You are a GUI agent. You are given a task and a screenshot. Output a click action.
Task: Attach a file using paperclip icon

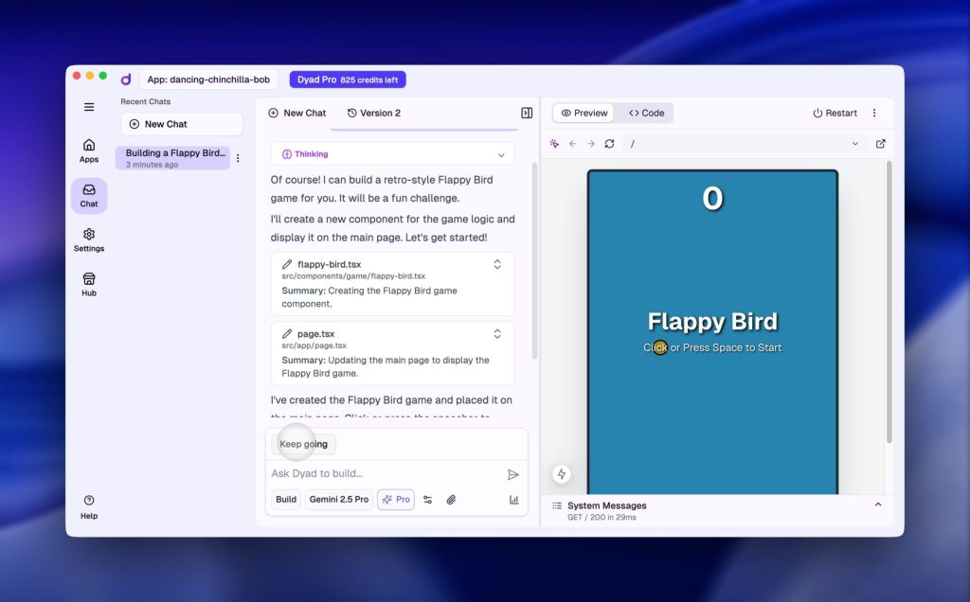click(x=452, y=500)
